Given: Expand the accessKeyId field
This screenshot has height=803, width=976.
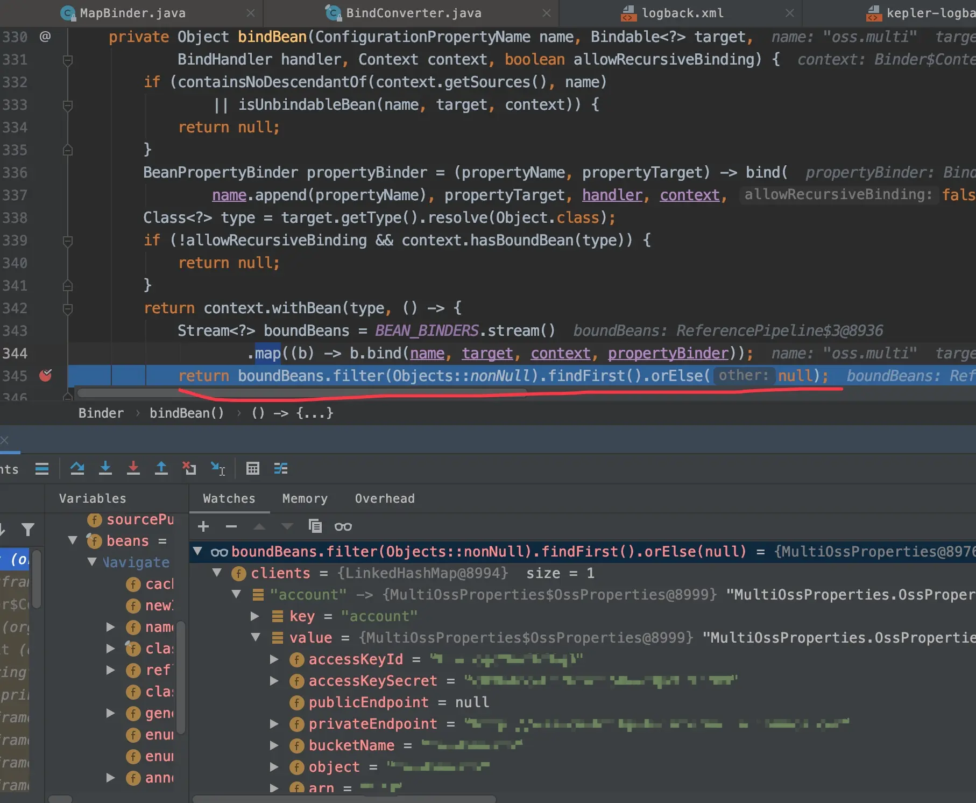Looking at the screenshot, I should [274, 659].
